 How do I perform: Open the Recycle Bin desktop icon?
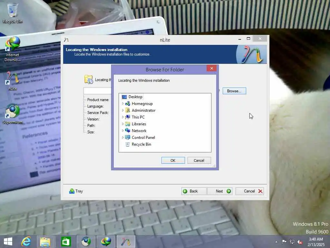[x=13, y=13]
